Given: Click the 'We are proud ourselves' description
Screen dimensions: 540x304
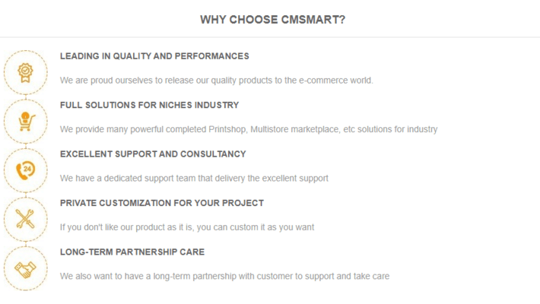Looking at the screenshot, I should pos(217,80).
